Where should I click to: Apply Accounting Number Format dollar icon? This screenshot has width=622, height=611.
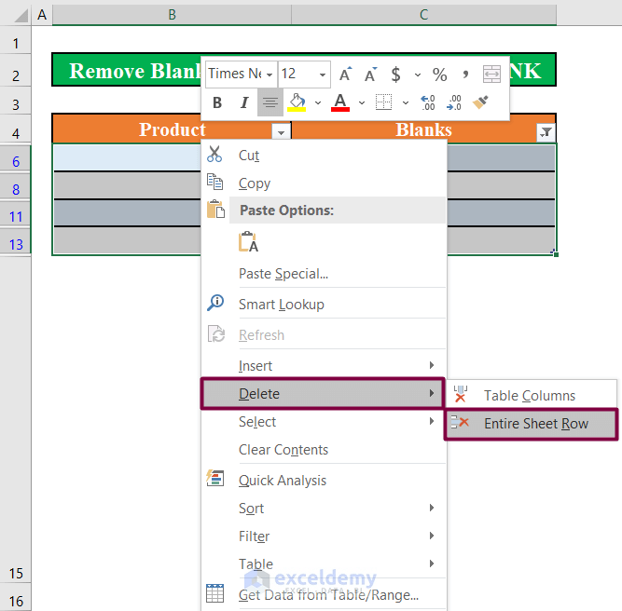coord(395,75)
